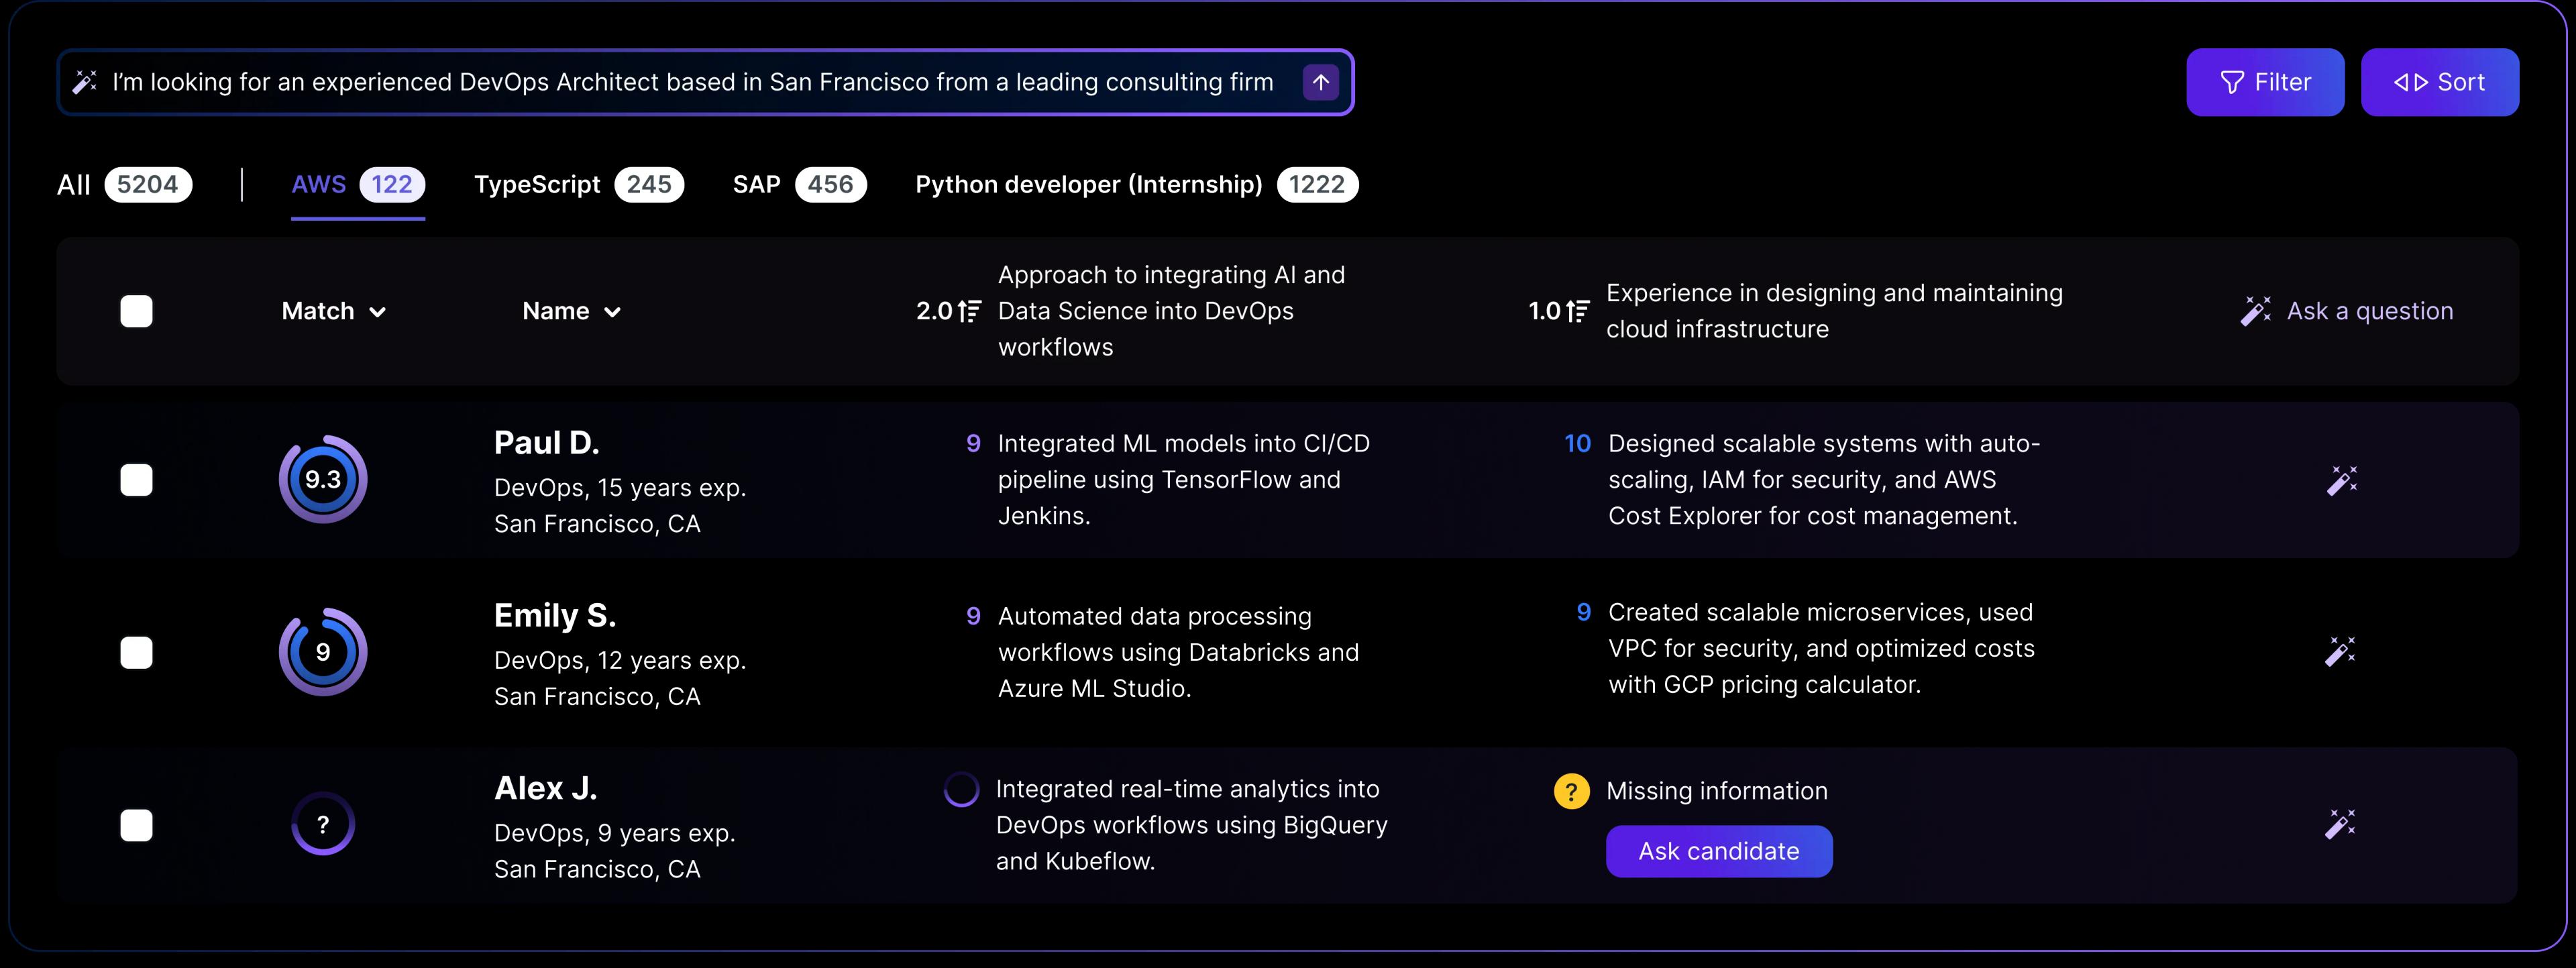This screenshot has width=2576, height=968.
Task: Click the submit arrow button in search
Action: (x=1322, y=79)
